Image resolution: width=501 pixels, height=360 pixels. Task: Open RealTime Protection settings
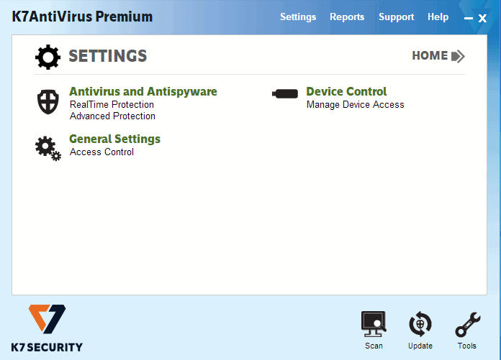112,105
